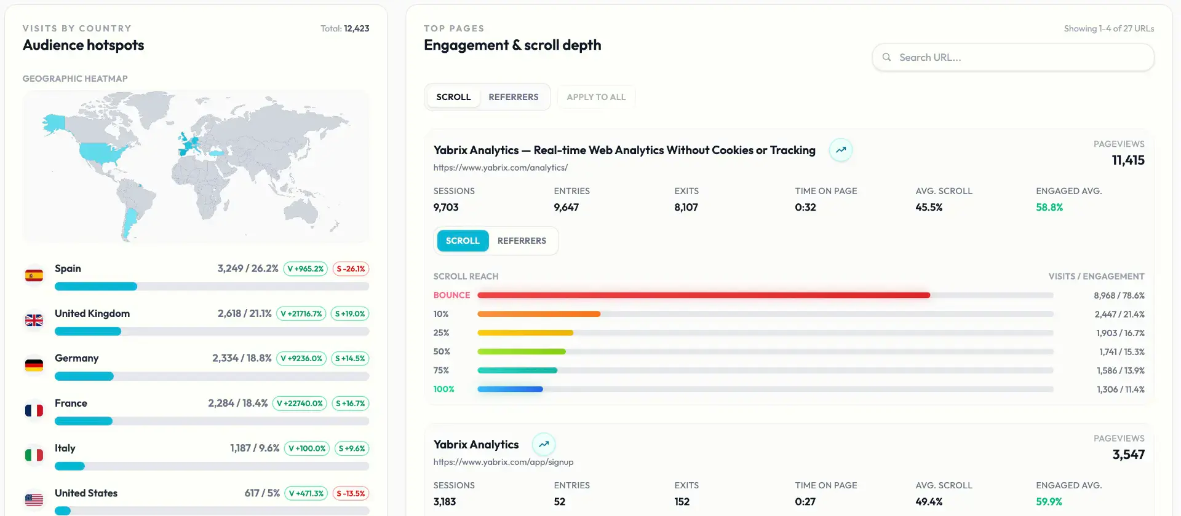Click the United Kingdom country name
Screen dimensions: 1181x516
click(x=92, y=313)
